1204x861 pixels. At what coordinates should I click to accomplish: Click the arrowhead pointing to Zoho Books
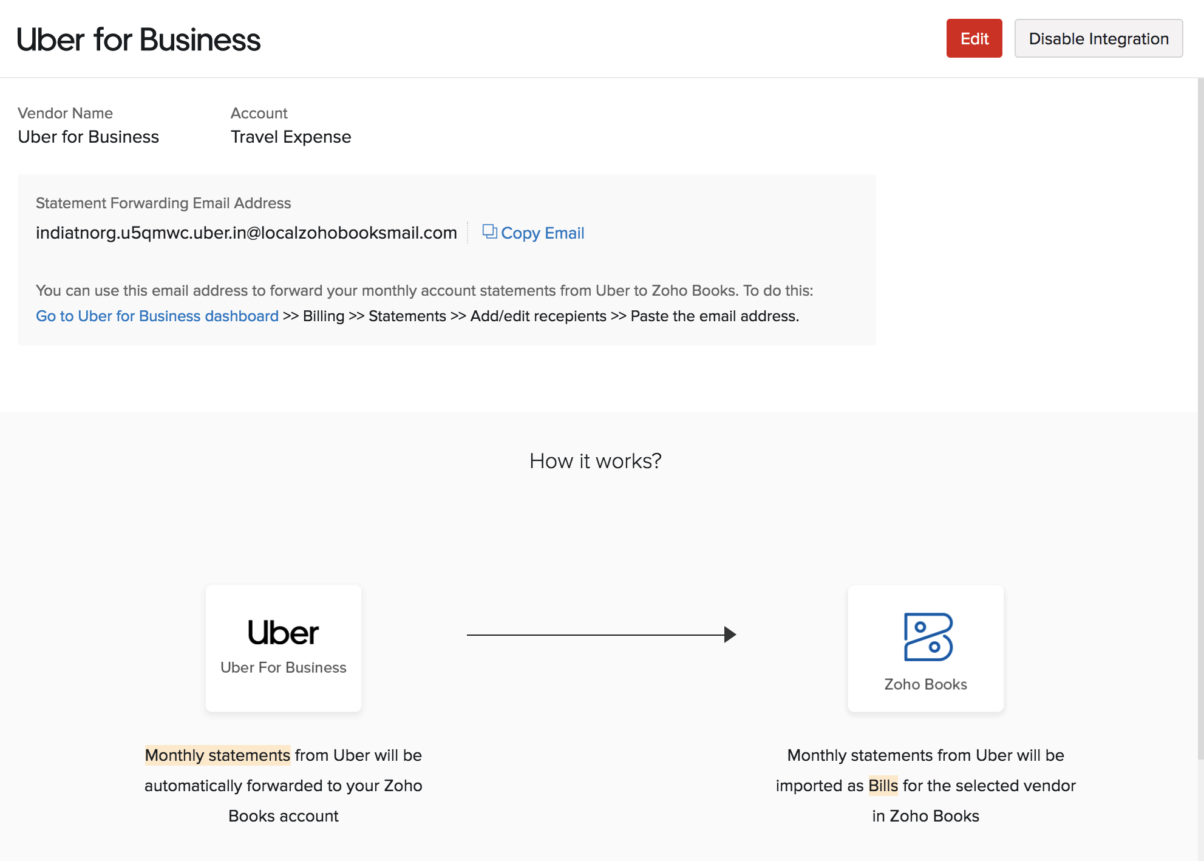pyautogui.click(x=730, y=635)
